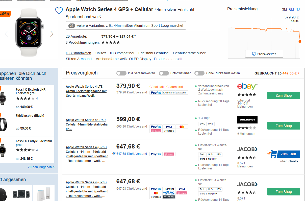Go to eBay offer via Zum Shop
This screenshot has width=305, height=201.
(284, 95)
